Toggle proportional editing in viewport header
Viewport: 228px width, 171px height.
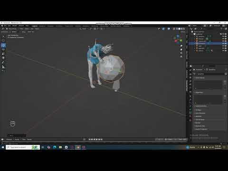click(102, 29)
